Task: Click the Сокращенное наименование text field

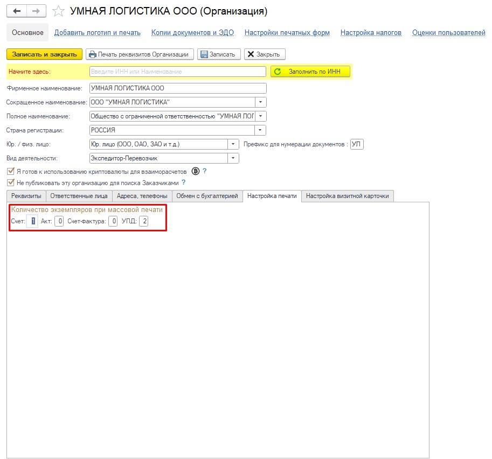Action: coord(172,102)
